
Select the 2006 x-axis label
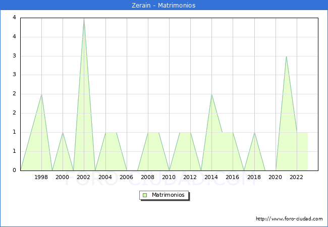pyautogui.click(x=126, y=177)
